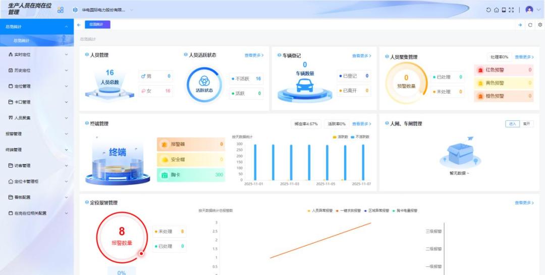This screenshot has height=275, width=545.
Task: Open the 访客管理 sidebar menu item
Action: (x=37, y=166)
